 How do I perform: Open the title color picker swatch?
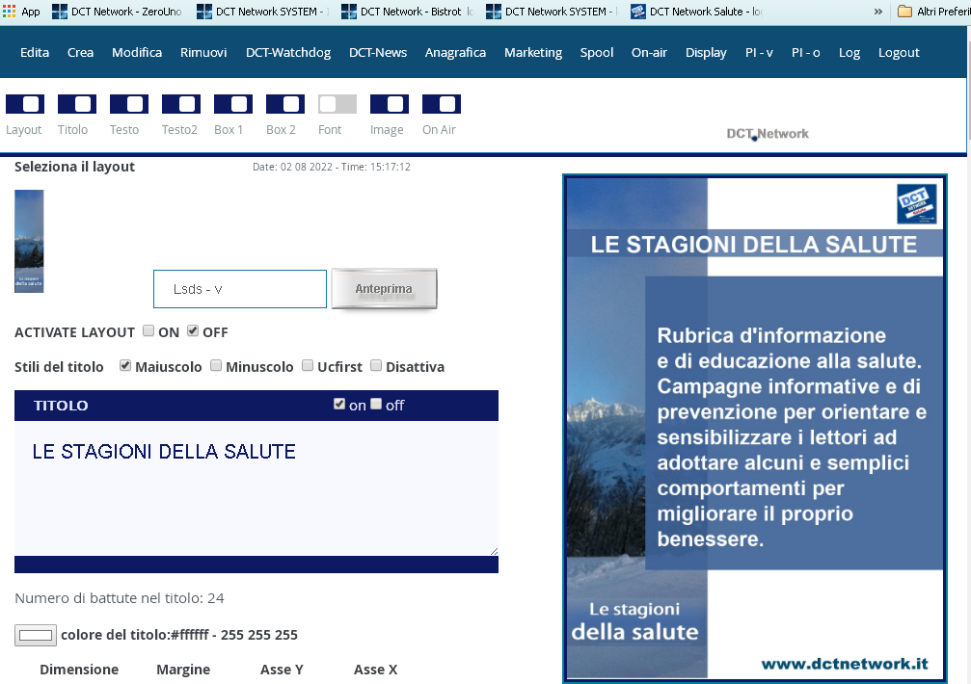(x=36, y=635)
